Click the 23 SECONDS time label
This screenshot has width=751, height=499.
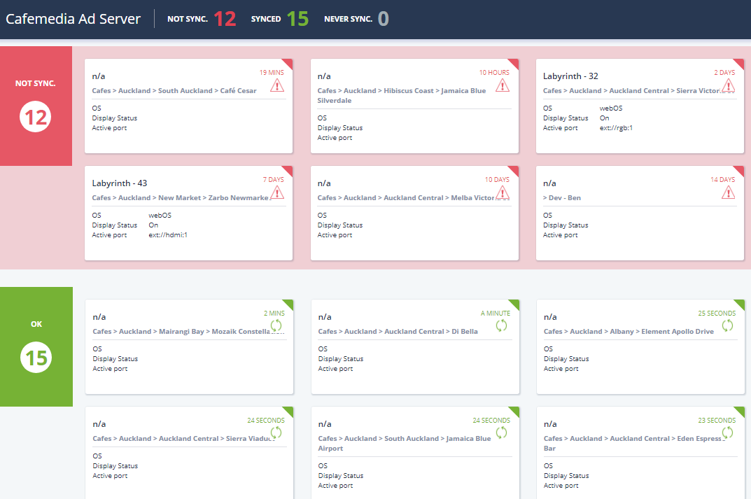[717, 420]
